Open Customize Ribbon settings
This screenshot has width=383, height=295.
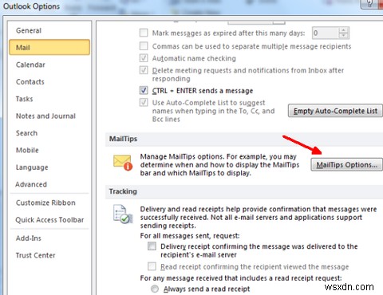pyautogui.click(x=45, y=203)
